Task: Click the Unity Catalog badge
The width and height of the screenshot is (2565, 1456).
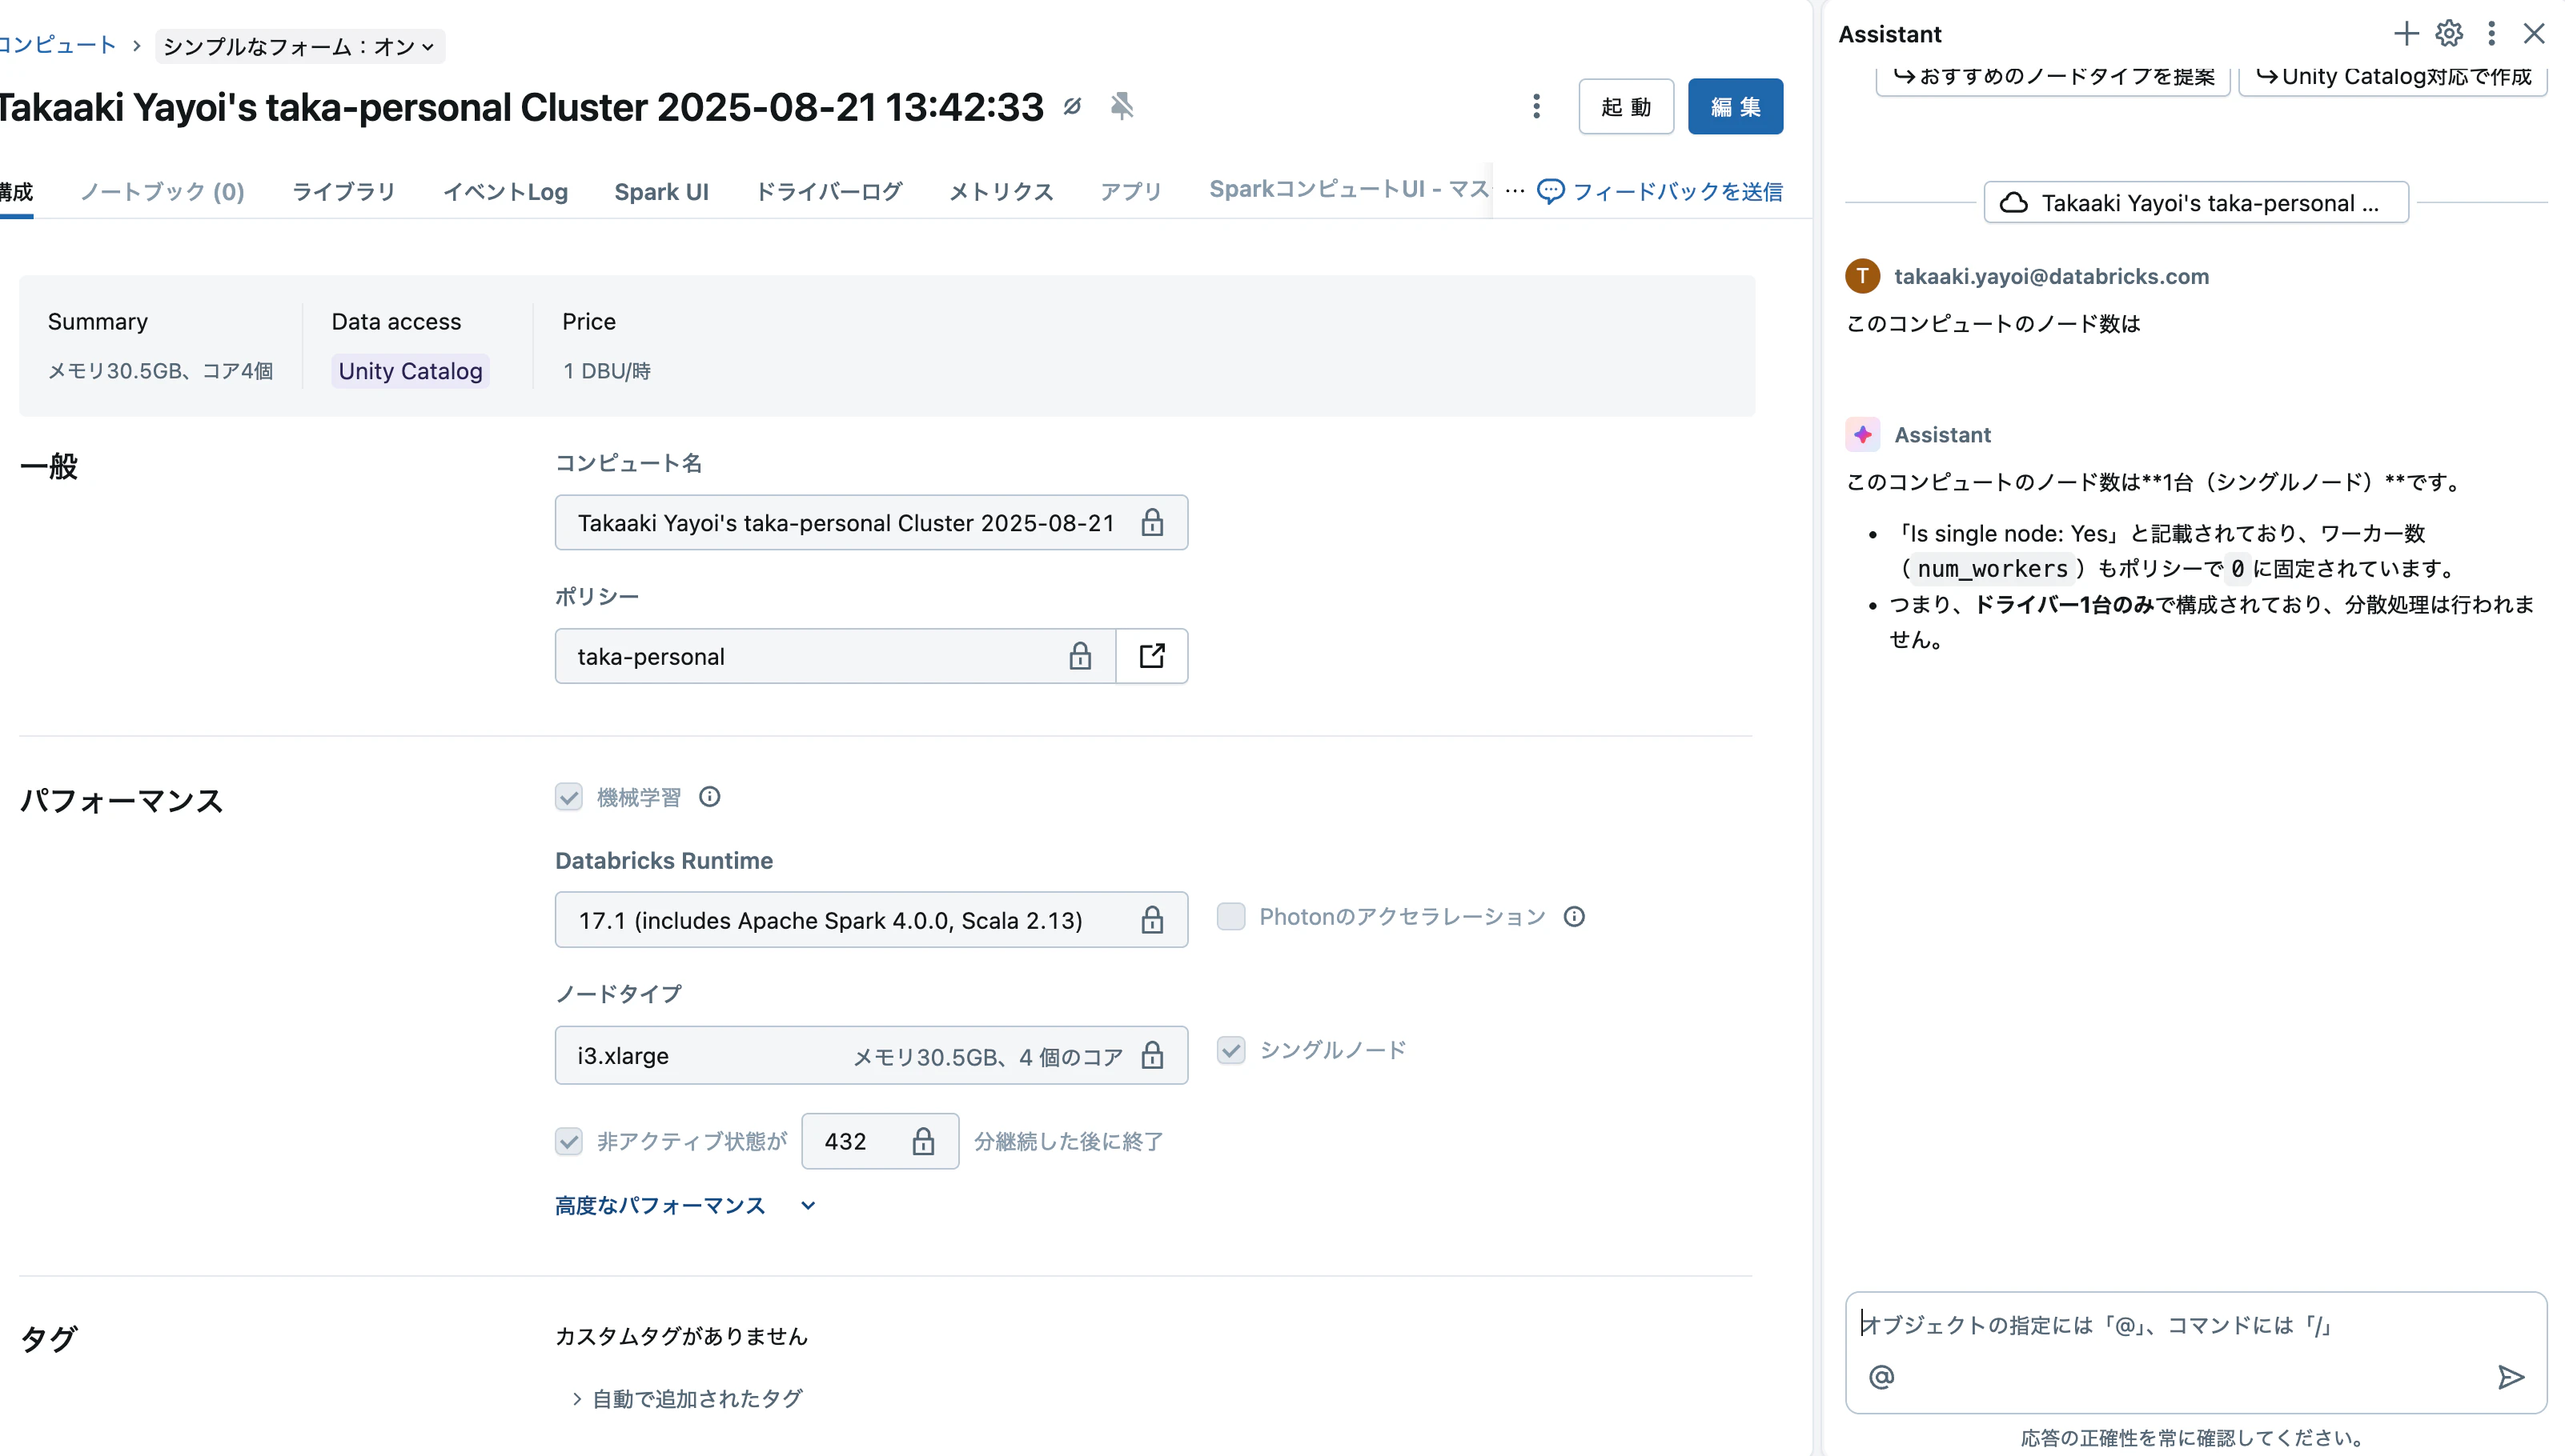Action: click(410, 371)
